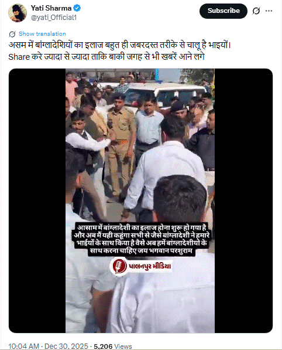Click the right black bar of video
282x350 pixels.
243,201
